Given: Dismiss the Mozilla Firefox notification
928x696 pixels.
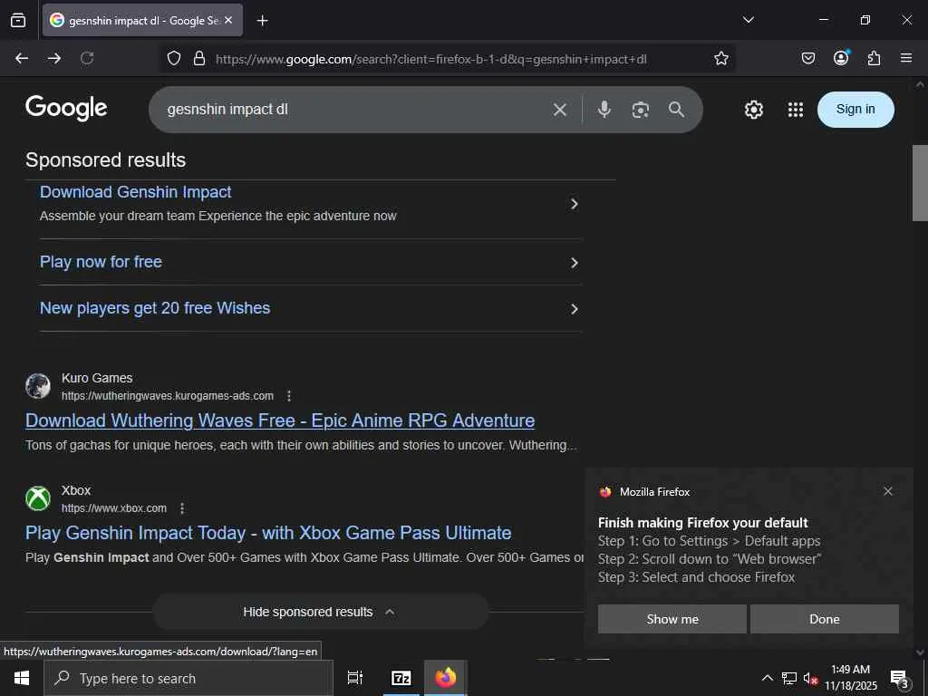Looking at the screenshot, I should [x=888, y=491].
